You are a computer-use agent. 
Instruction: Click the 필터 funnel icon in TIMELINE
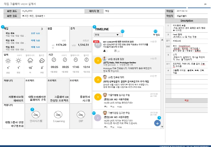coord(154,35)
